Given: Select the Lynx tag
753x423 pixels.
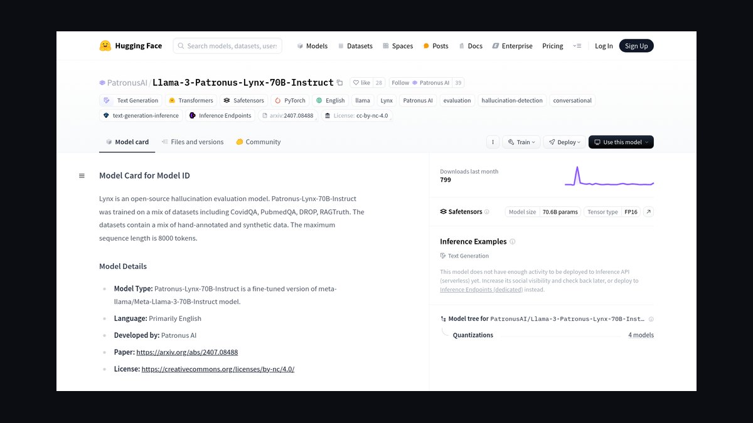Looking at the screenshot, I should click(387, 100).
